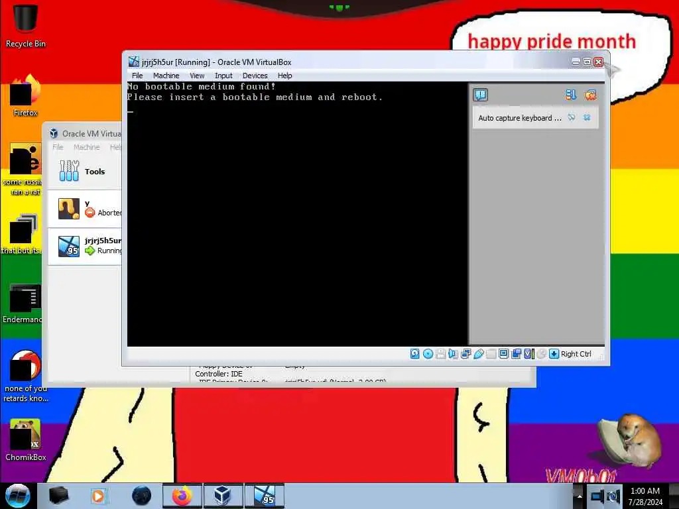Open the Recycle Bin desktop icon
Image resolution: width=679 pixels, height=509 pixels.
tap(25, 26)
